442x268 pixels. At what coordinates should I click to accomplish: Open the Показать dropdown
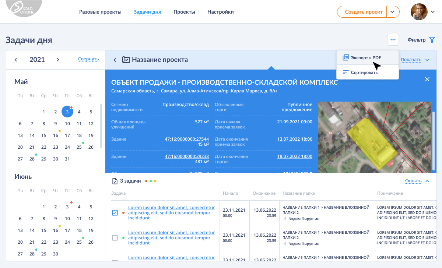pyautogui.click(x=412, y=59)
